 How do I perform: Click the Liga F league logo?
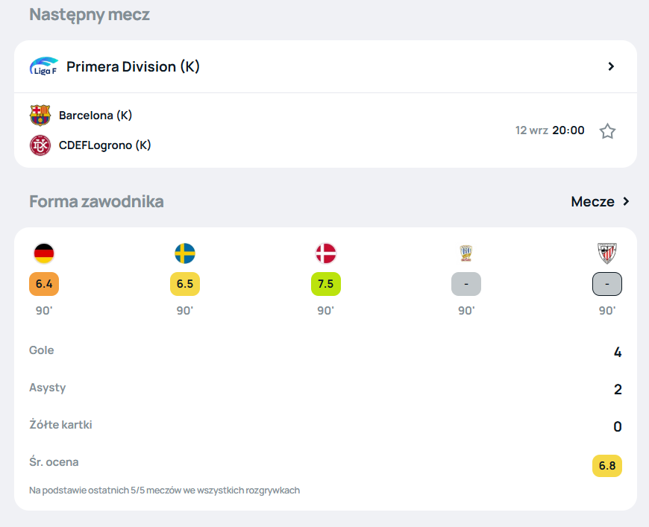44,66
